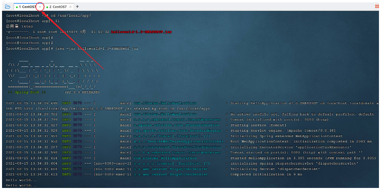This screenshot has width=381, height=191.
Task: Click the Started HelloApplication in 3.395 seconds message
Action: tap(303, 158)
